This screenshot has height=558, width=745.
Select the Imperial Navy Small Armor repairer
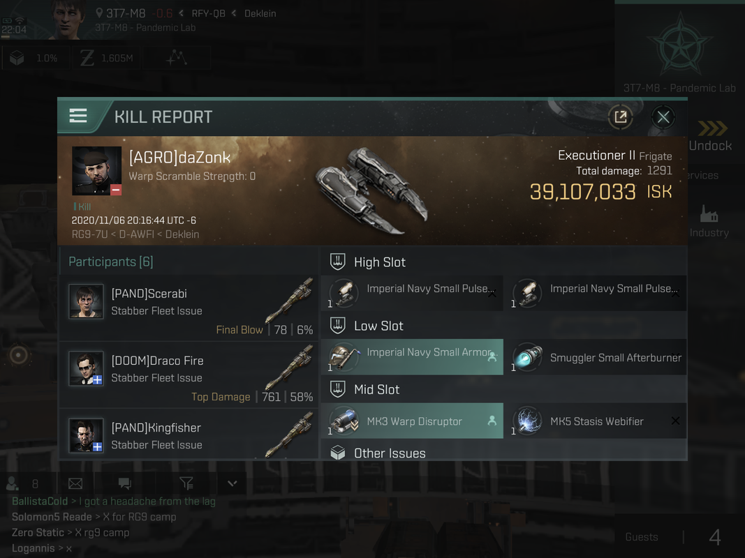tap(412, 357)
